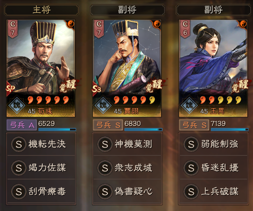This screenshot has width=253, height=211.
Task: Open the 主将 slot header
Action: tap(41, 10)
